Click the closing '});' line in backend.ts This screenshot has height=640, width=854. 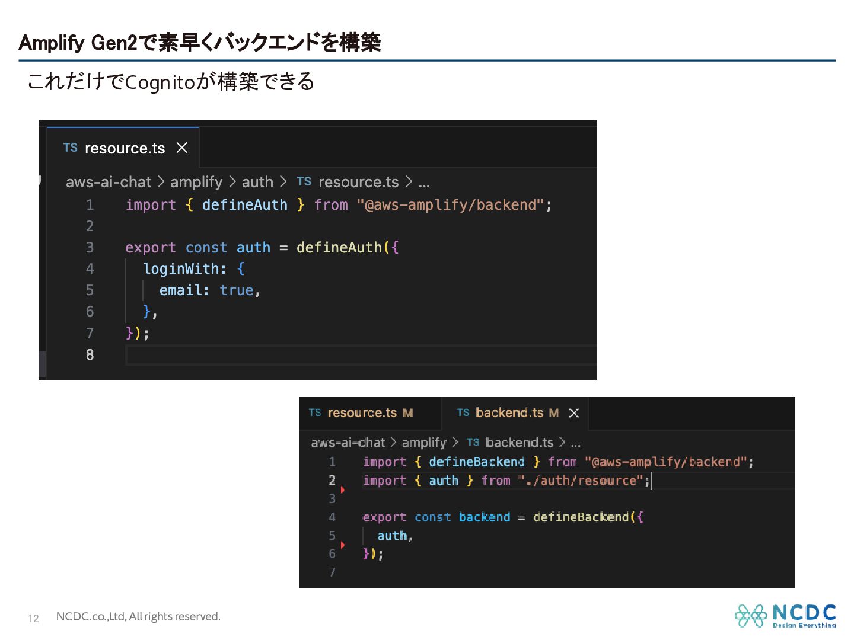click(373, 554)
